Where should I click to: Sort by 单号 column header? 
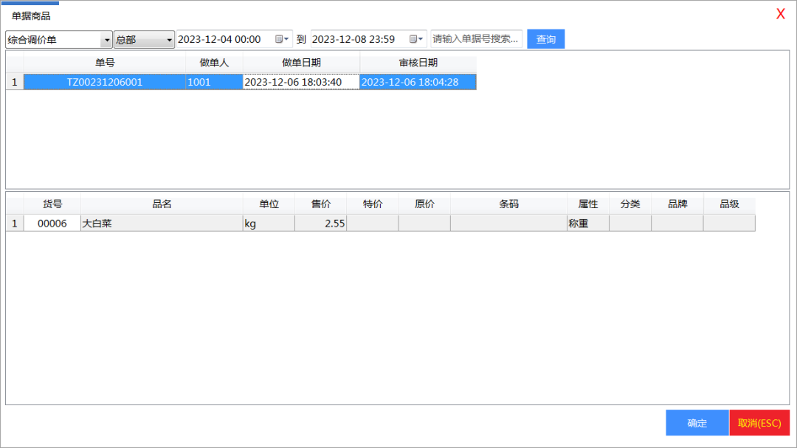pos(105,63)
